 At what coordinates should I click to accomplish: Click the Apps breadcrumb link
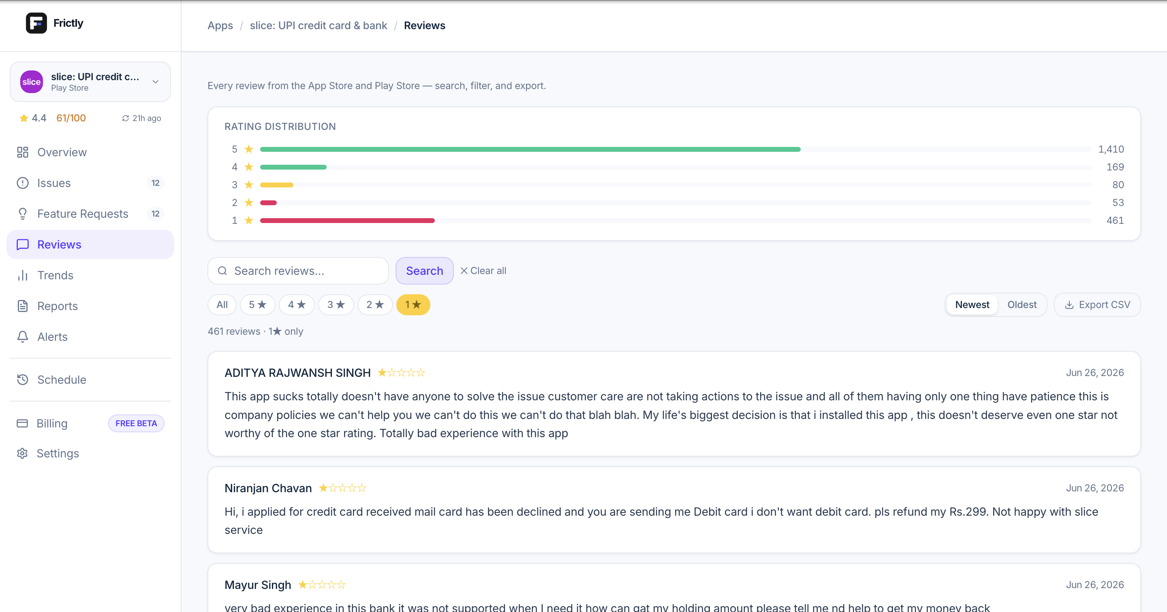click(220, 25)
